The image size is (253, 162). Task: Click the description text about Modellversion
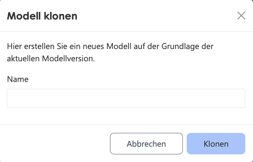point(110,52)
